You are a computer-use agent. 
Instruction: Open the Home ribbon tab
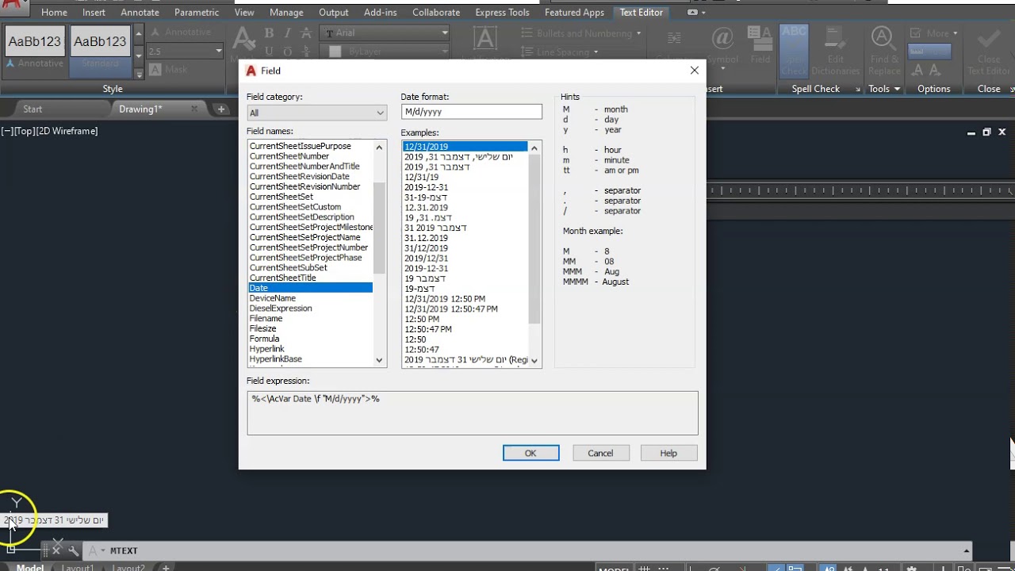click(54, 13)
